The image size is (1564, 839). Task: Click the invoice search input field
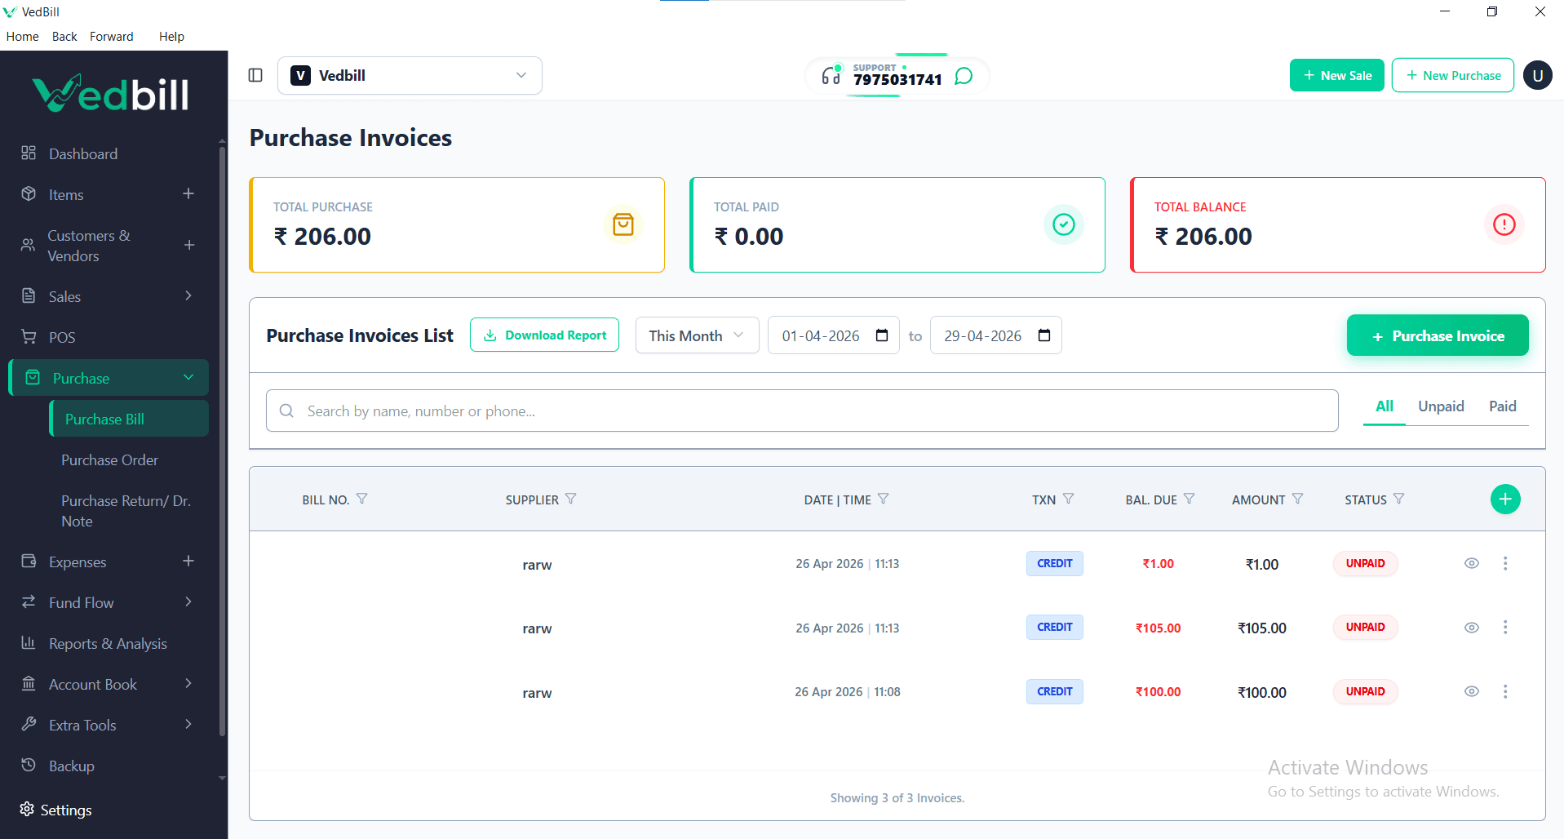point(802,411)
